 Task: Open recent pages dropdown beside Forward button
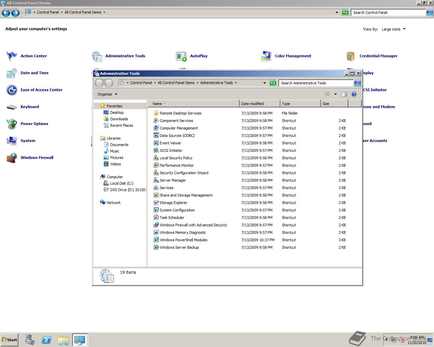coord(22,13)
